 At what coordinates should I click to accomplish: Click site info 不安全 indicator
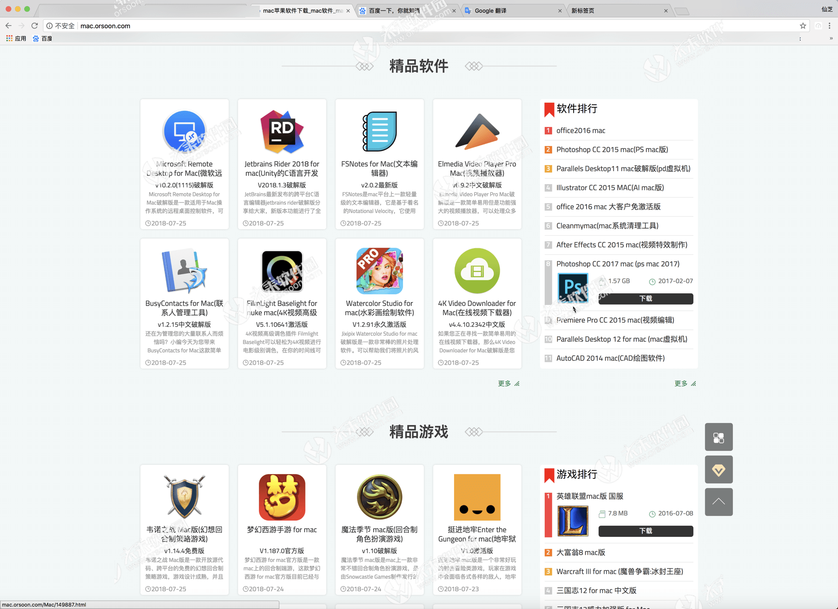60,26
